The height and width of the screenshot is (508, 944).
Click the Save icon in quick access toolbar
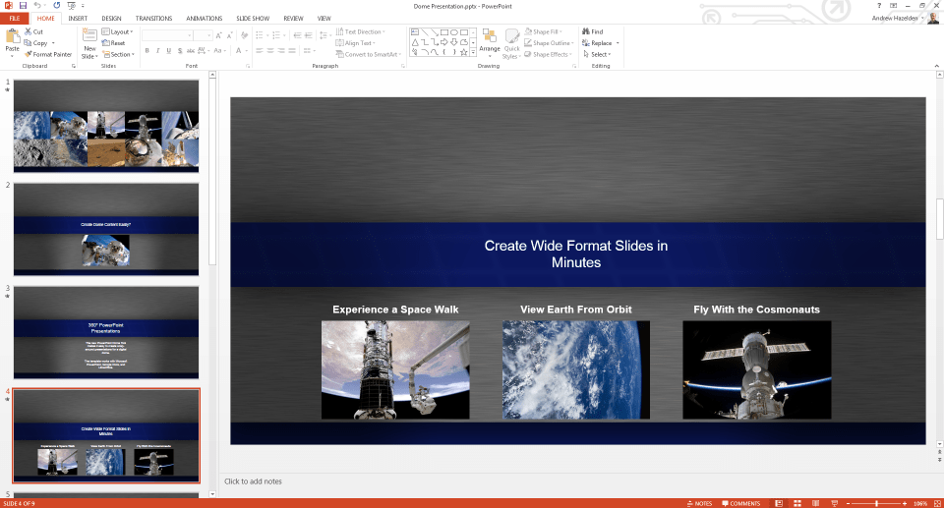tap(23, 6)
